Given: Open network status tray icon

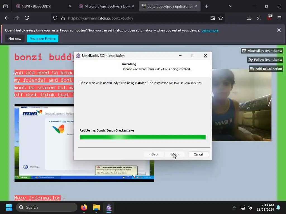Looking at the screenshot, I should click(x=243, y=207).
